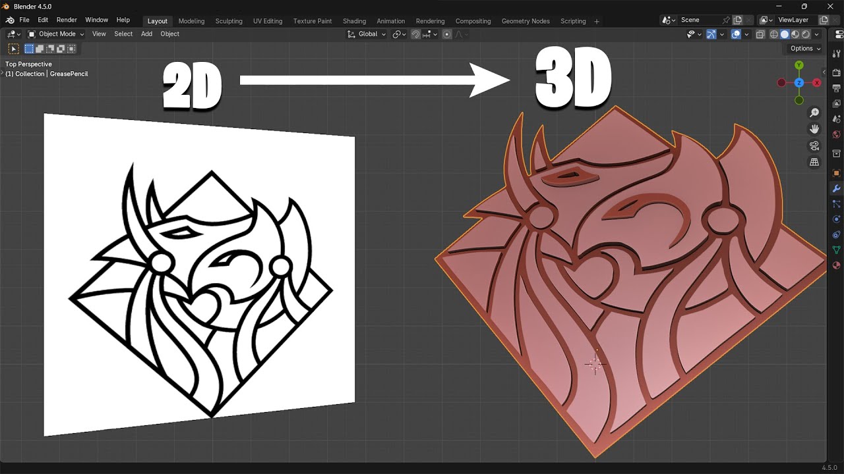Switch to Solid viewport shading

click(785, 34)
